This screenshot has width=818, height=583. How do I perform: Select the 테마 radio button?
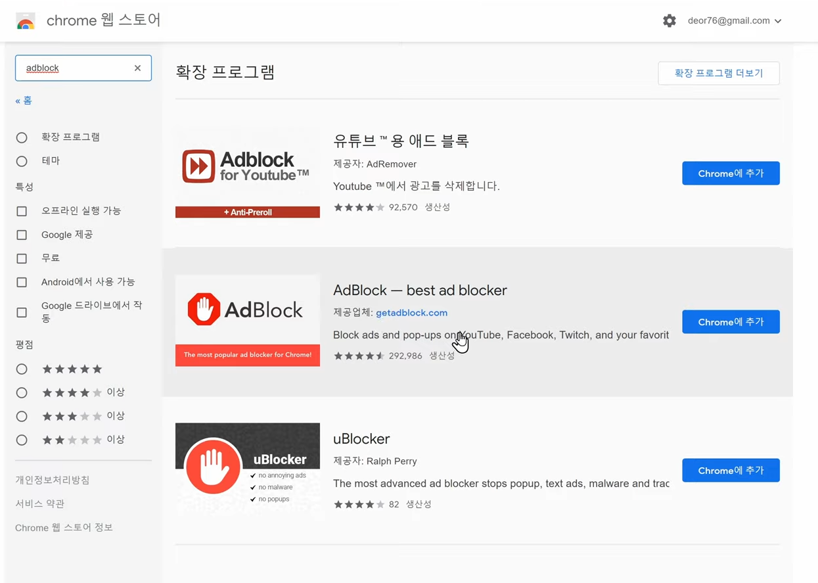22,161
